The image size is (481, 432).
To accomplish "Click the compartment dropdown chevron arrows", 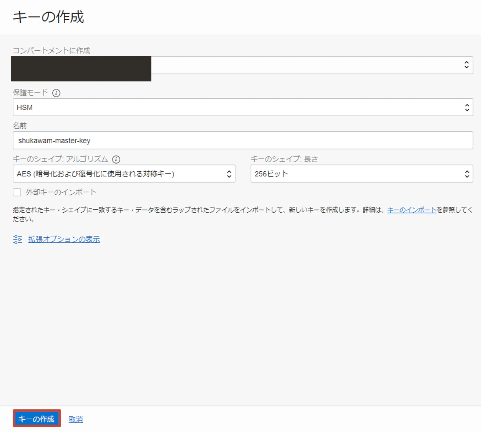I will point(467,65).
